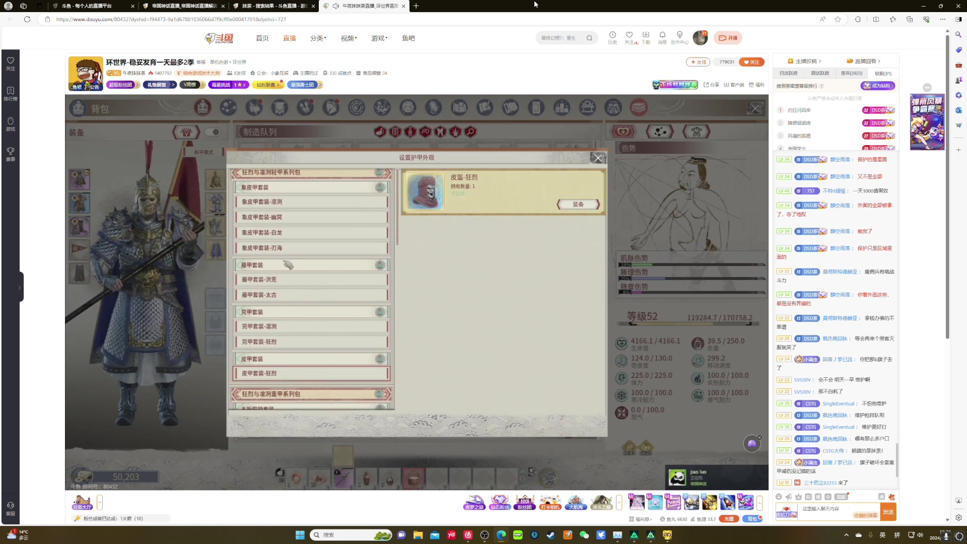
Task: Open the 视频 dropdown in navigation
Action: (349, 38)
